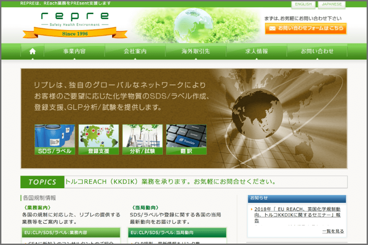Viewport: 368px width, 245px height.
Task: Open the 会社案内 menu
Action: [135, 51]
